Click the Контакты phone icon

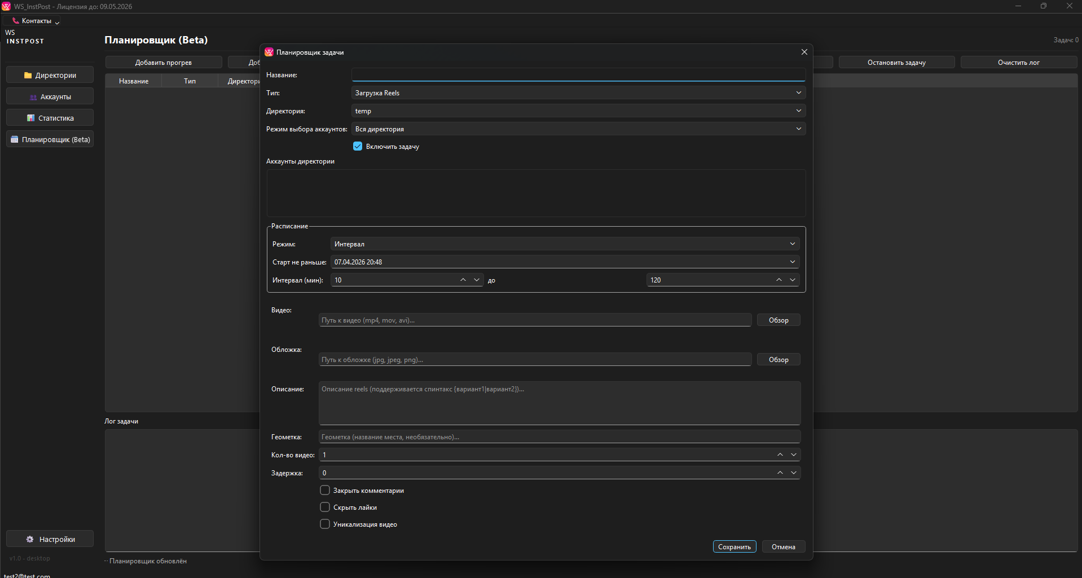[x=16, y=21]
